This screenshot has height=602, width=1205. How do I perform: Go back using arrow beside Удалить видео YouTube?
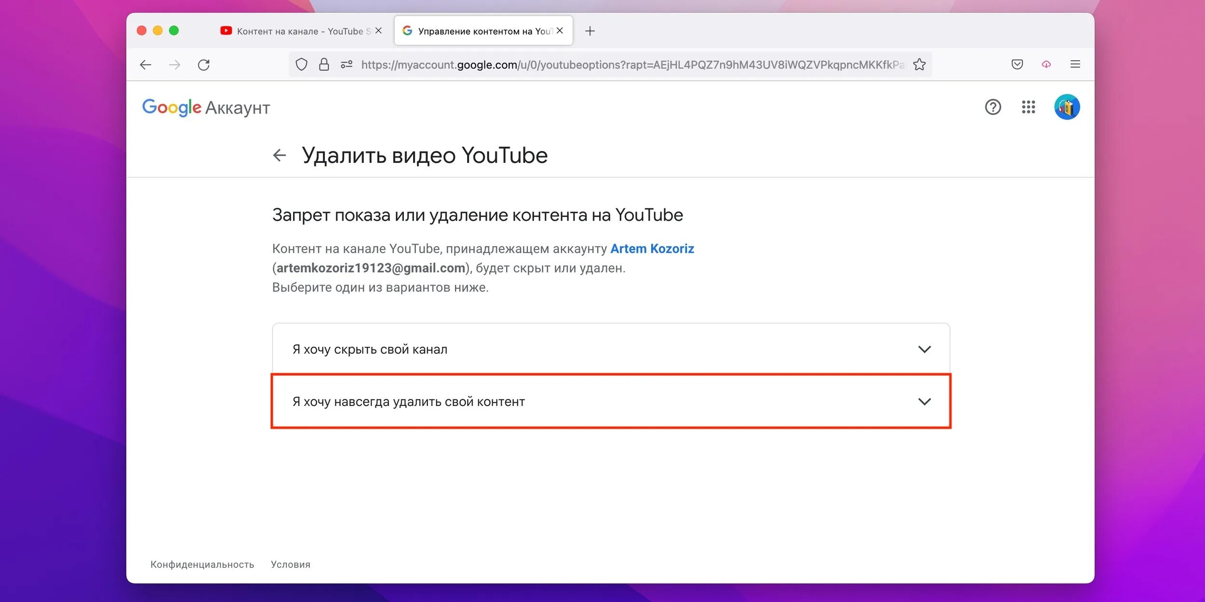[x=280, y=155]
